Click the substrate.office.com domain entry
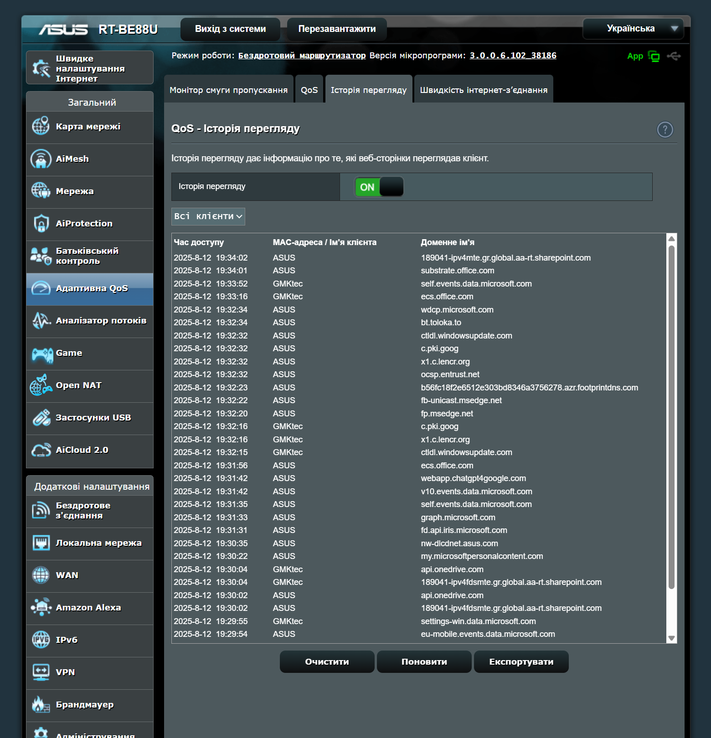Image resolution: width=711 pixels, height=738 pixels. [x=458, y=271]
